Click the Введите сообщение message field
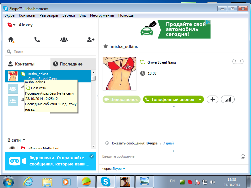Viewport: 251px width, 188px height. click(170, 156)
